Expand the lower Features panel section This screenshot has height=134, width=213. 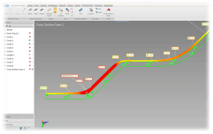(18, 117)
